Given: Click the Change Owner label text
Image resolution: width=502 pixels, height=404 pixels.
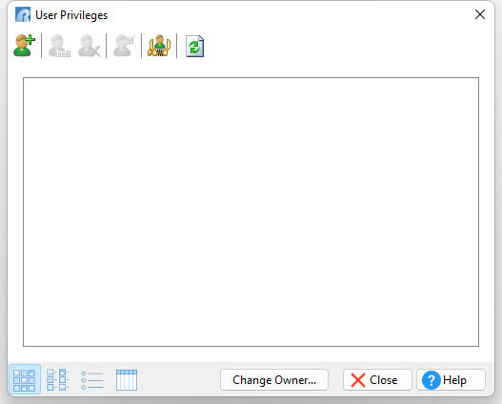Looking at the screenshot, I should point(274,380).
